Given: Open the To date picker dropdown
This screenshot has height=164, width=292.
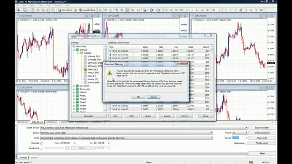Looking at the screenshot, I should (109, 143).
